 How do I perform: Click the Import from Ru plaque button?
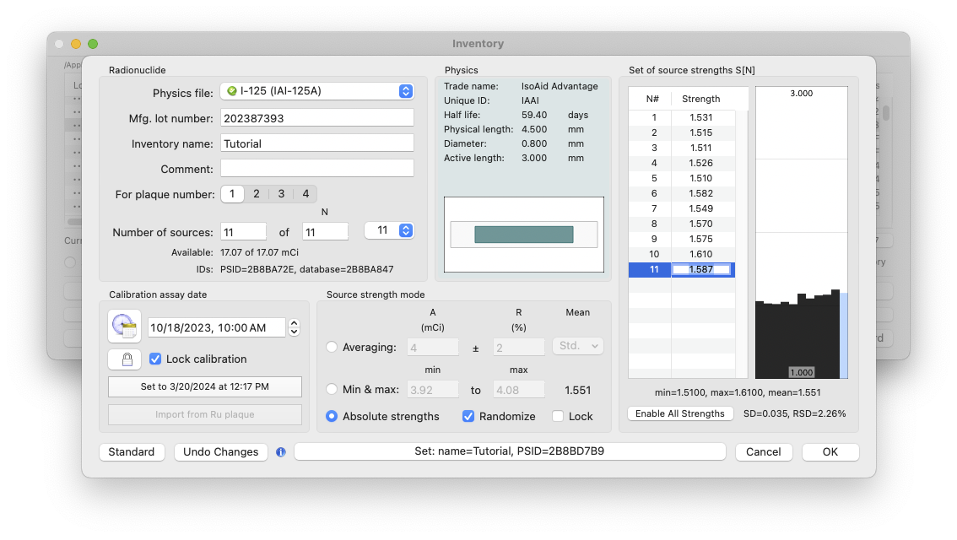point(205,415)
